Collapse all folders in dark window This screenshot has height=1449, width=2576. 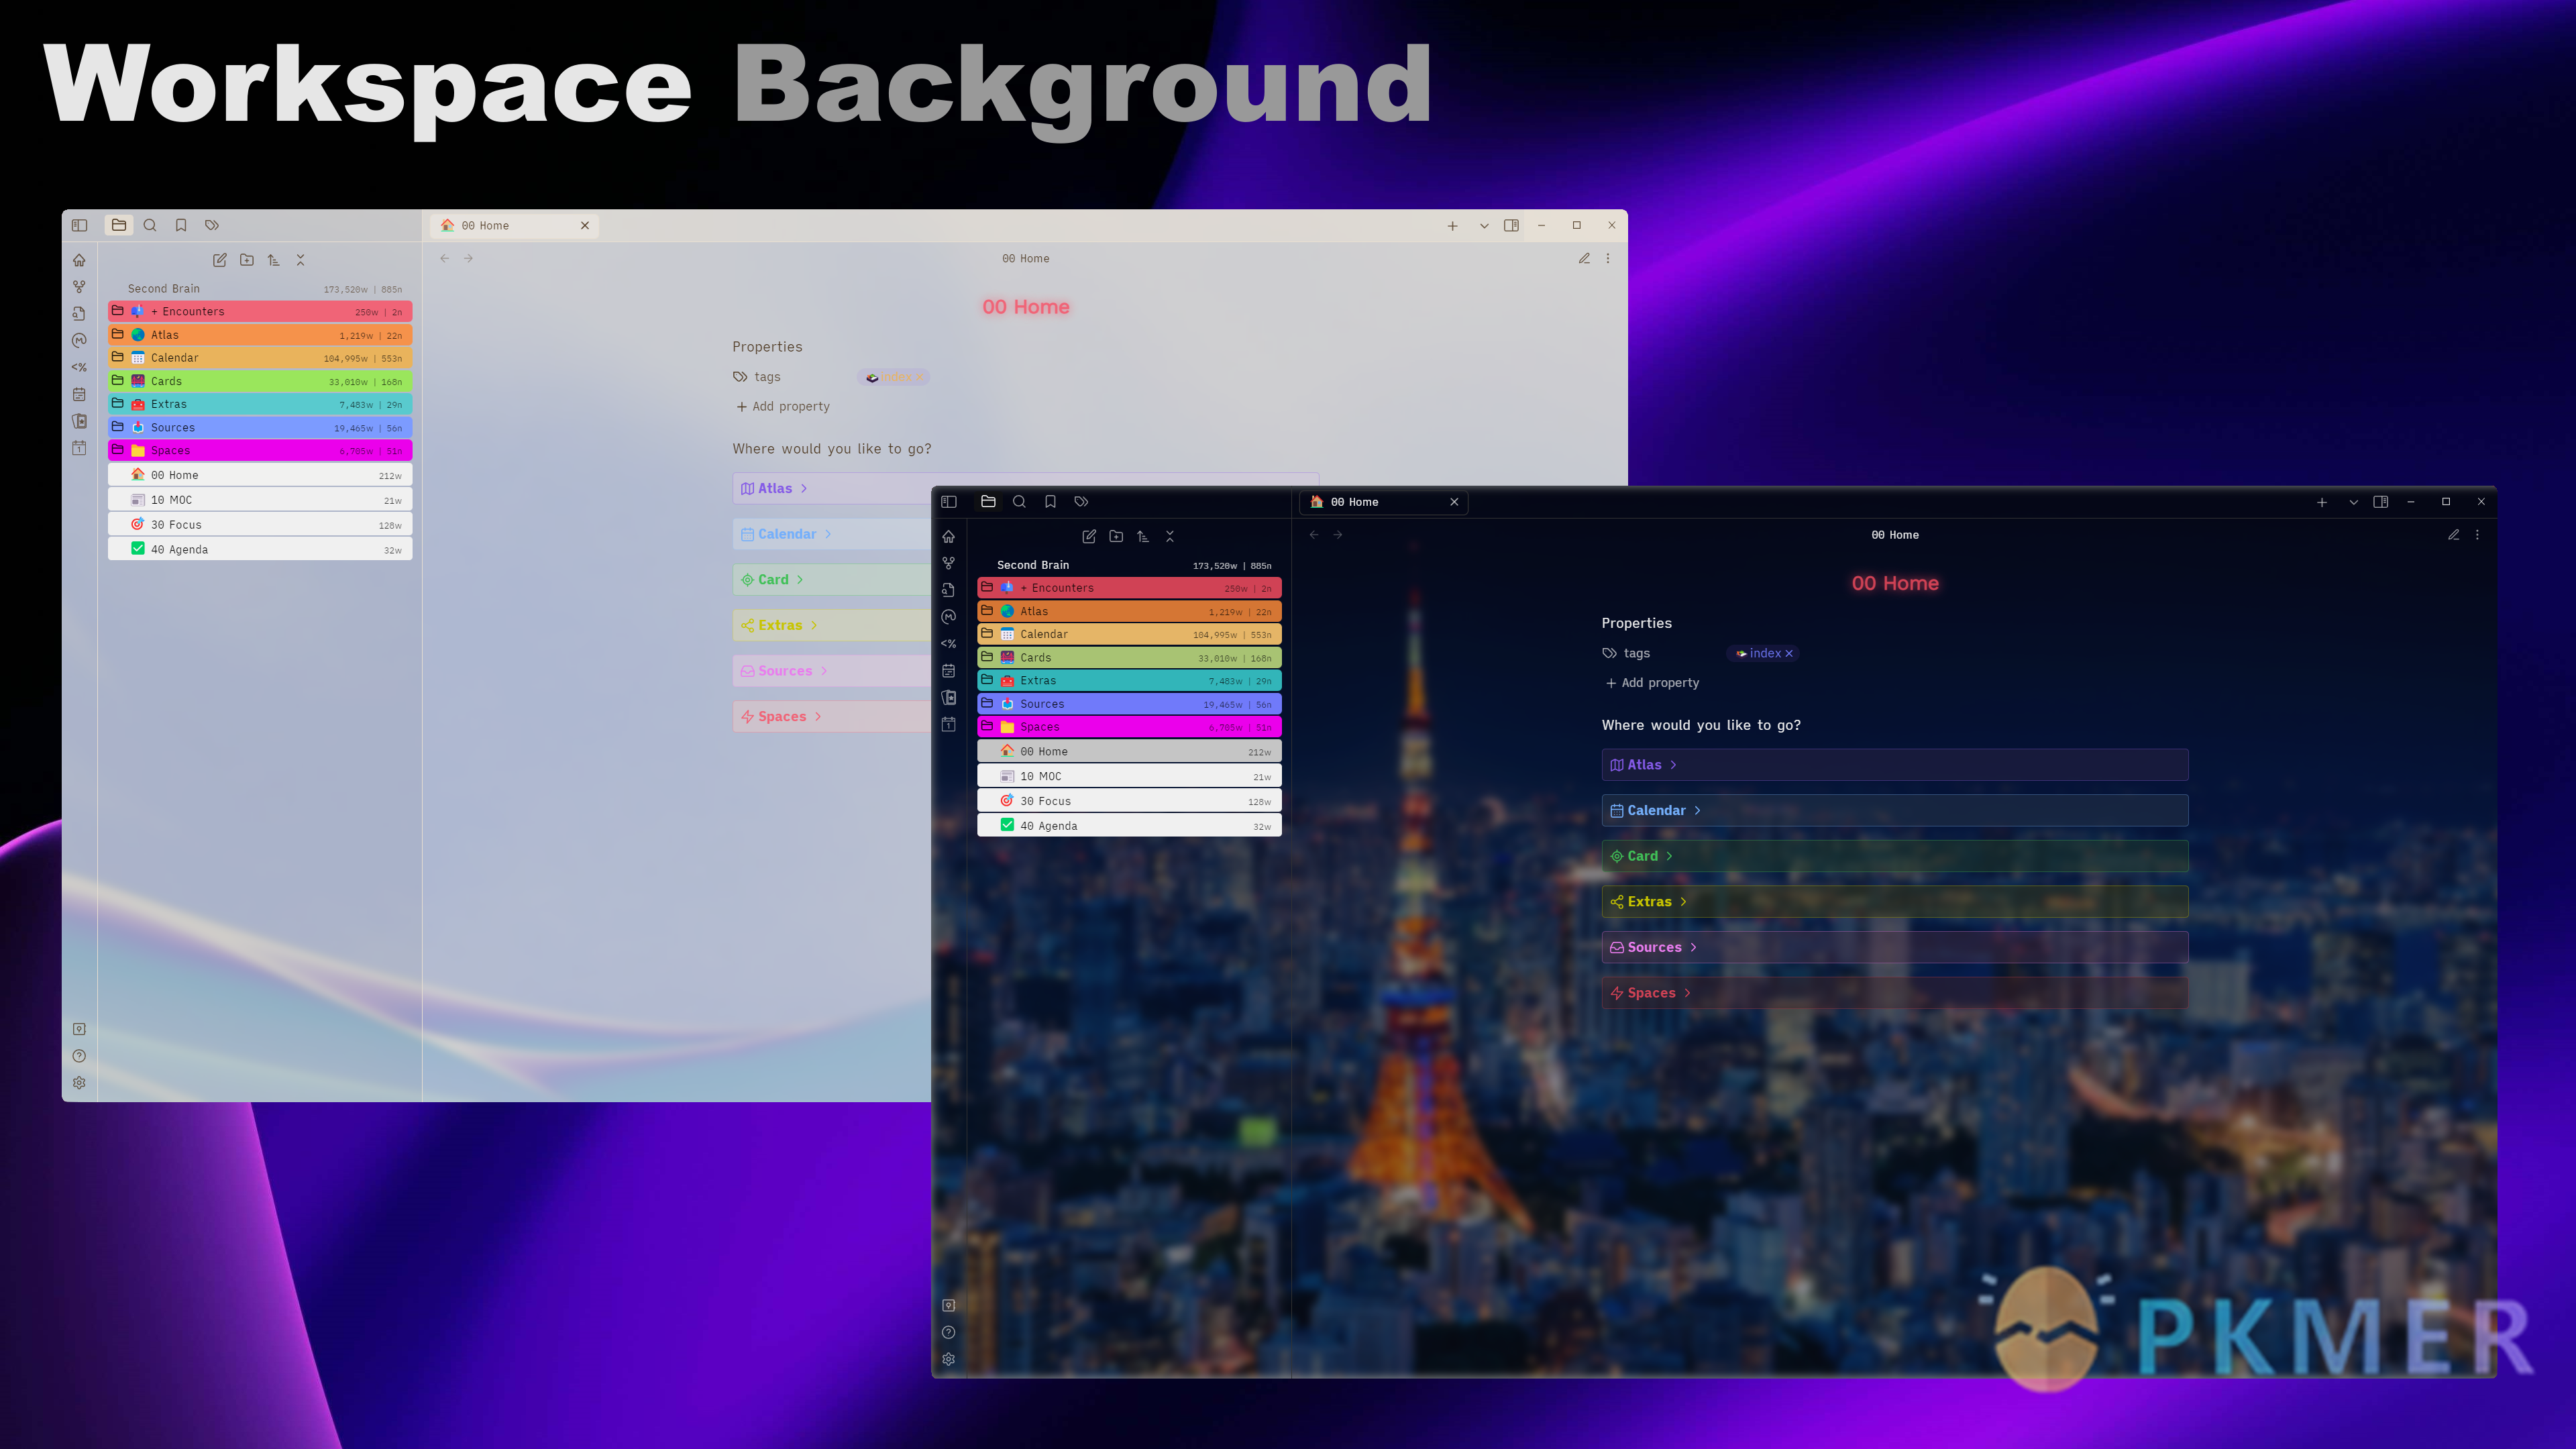coord(1170,537)
